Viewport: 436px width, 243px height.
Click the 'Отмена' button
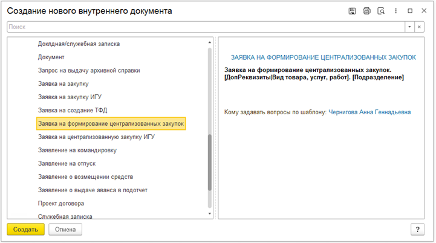[x=65, y=229]
